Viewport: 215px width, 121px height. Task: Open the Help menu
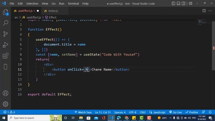click(x=85, y=4)
